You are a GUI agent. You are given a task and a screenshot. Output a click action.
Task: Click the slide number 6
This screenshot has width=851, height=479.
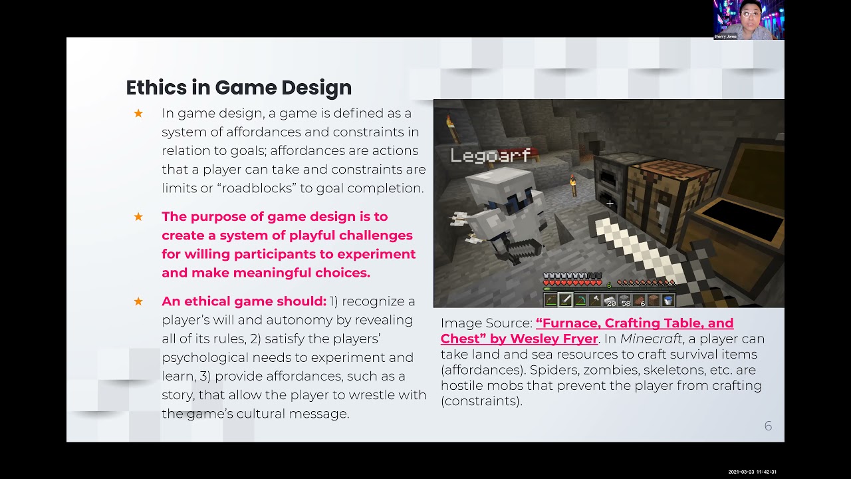[768, 426]
